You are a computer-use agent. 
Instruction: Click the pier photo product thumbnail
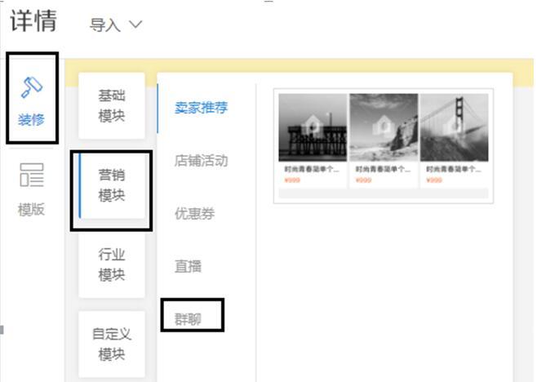[313, 127]
